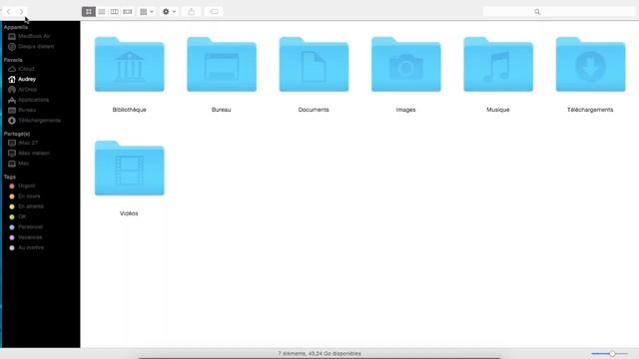Click the Bibliothèque folder name label
Image resolution: width=639 pixels, height=359 pixels.
[x=129, y=110]
